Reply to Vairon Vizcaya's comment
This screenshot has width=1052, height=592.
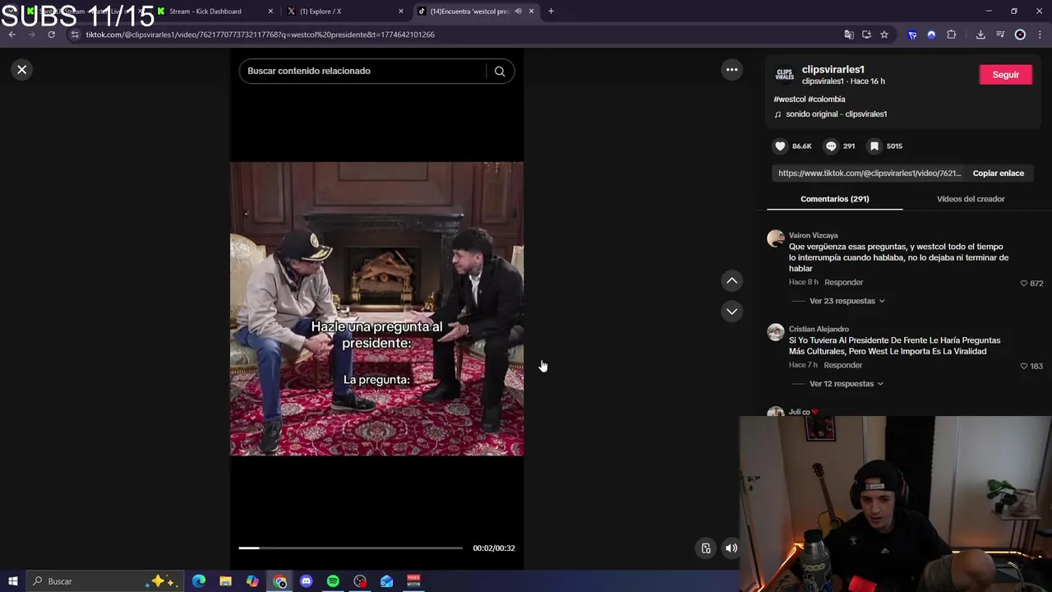click(x=843, y=282)
